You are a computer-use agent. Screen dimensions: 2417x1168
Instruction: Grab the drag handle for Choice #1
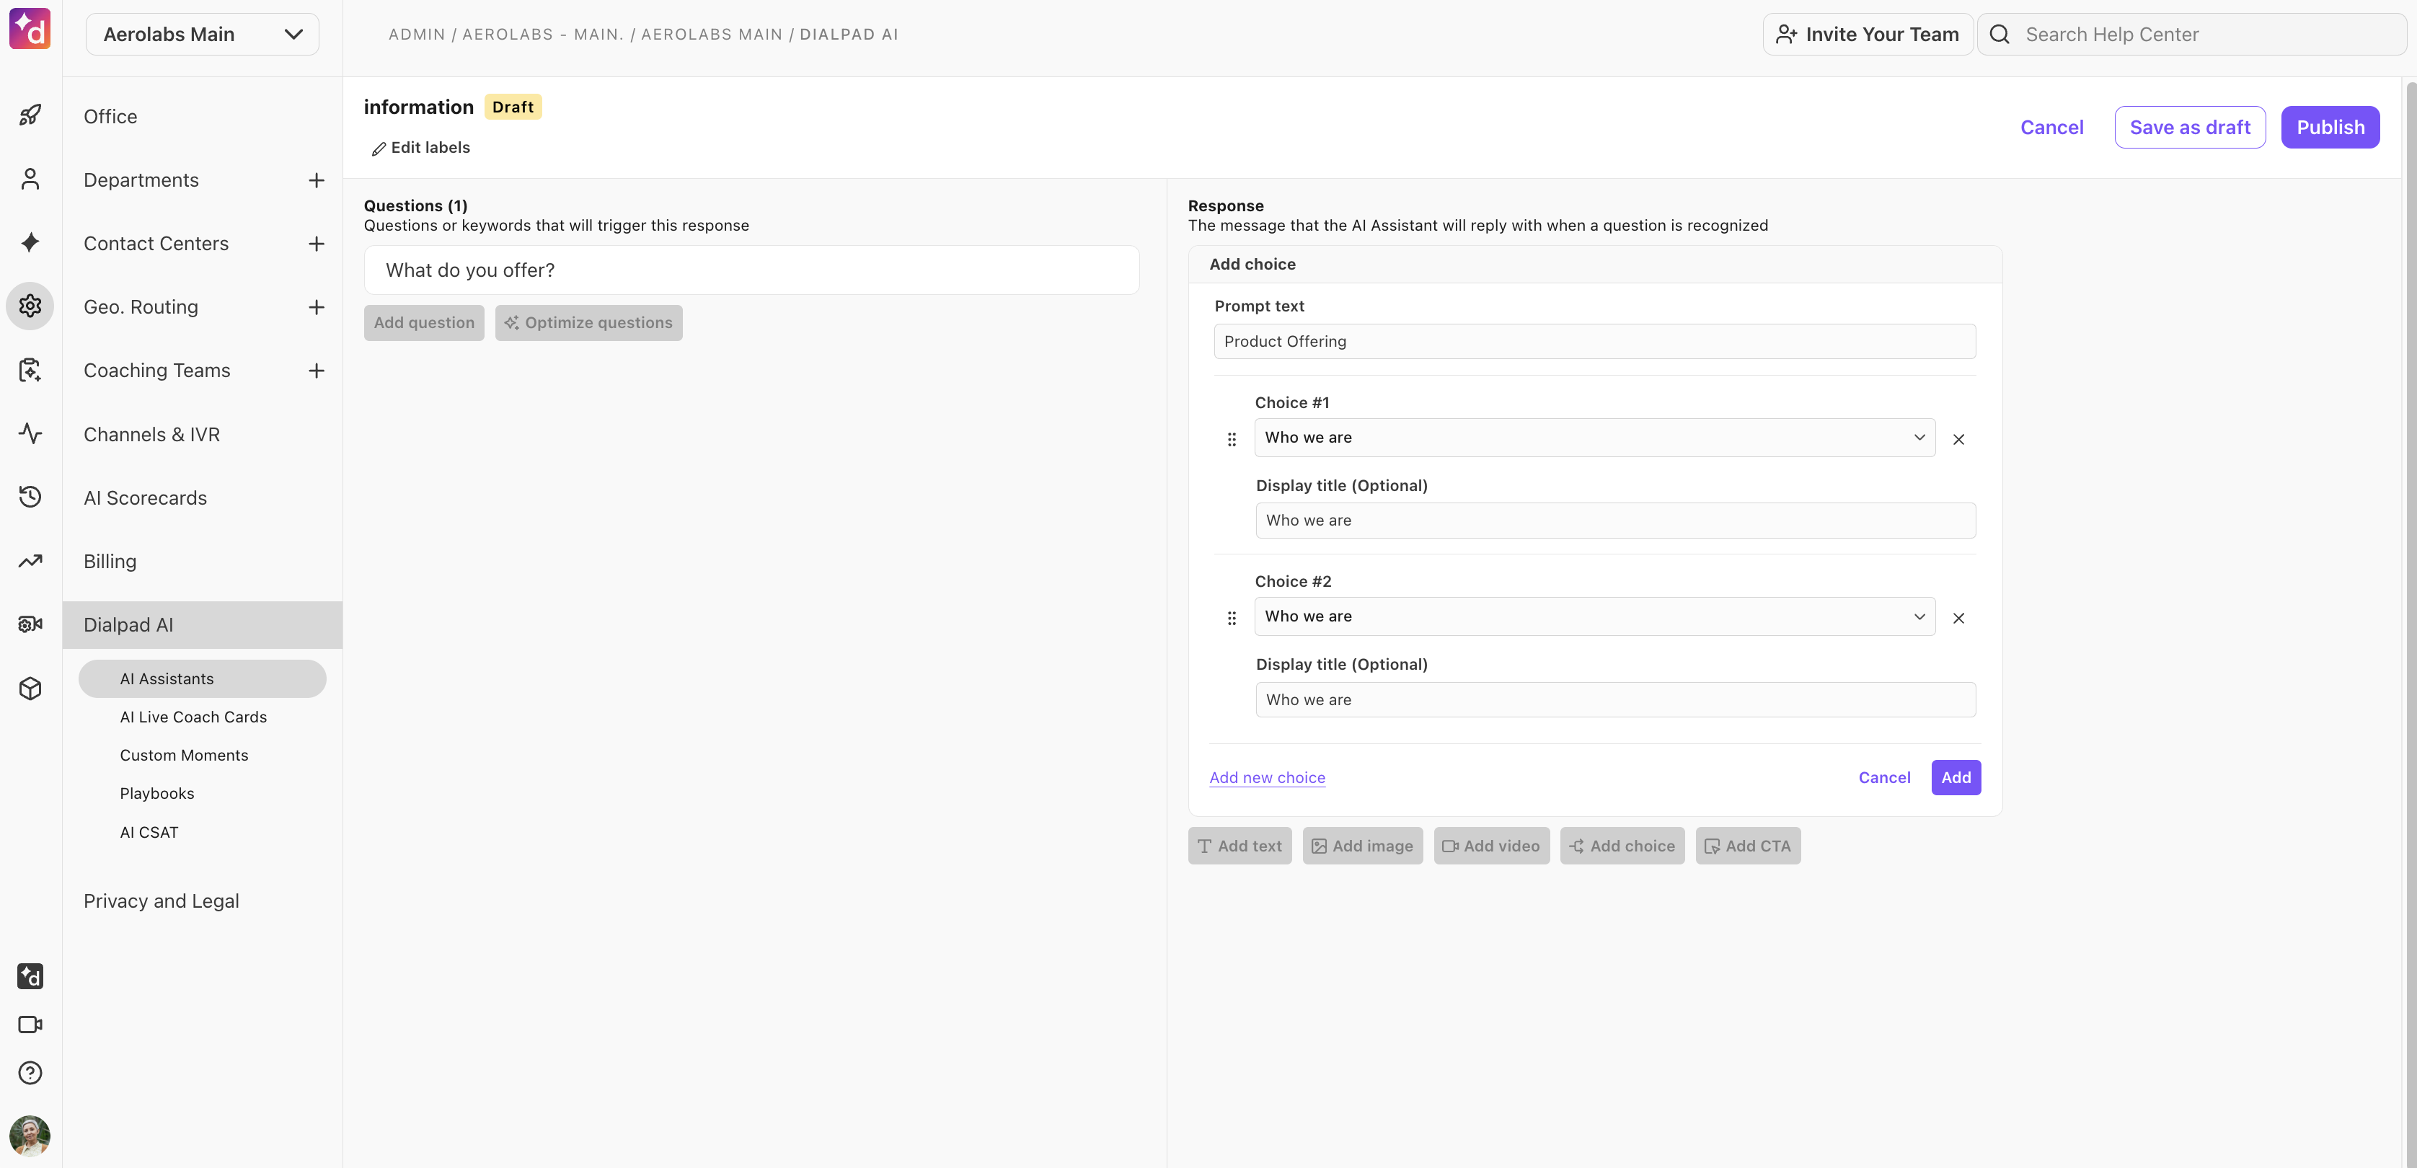click(x=1232, y=439)
